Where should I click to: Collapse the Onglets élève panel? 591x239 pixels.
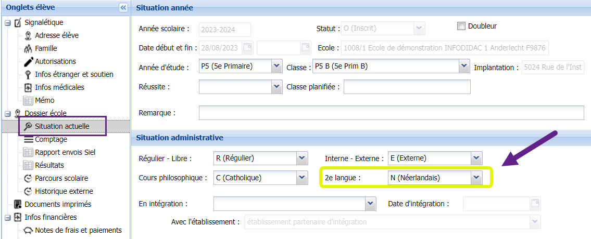click(x=123, y=7)
